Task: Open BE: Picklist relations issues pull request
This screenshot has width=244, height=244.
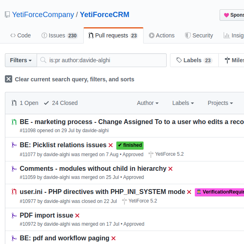Action: click(63, 145)
